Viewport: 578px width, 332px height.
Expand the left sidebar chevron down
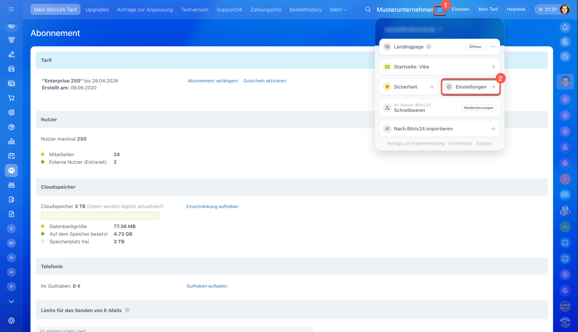pyautogui.click(x=11, y=301)
